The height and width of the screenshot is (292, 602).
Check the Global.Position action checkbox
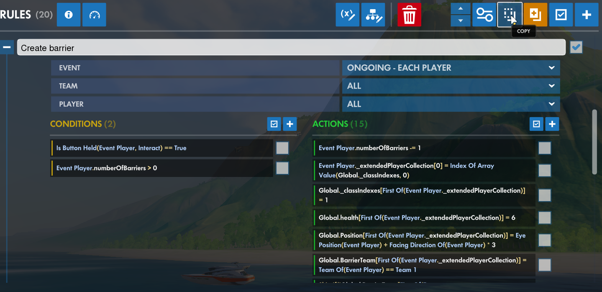tap(545, 240)
